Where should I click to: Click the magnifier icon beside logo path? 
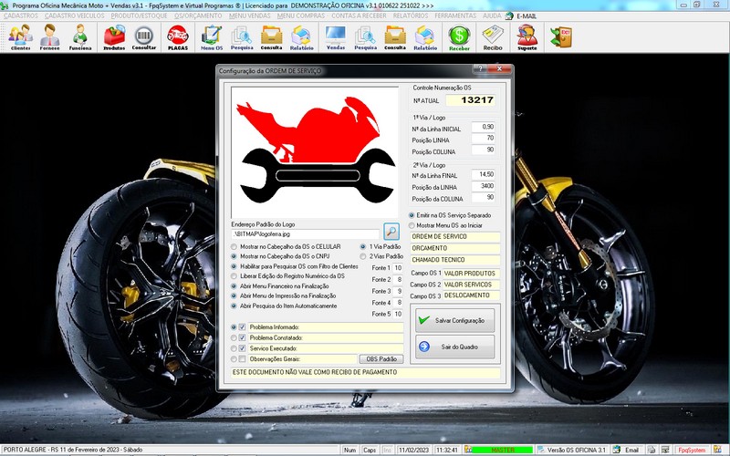tap(391, 232)
